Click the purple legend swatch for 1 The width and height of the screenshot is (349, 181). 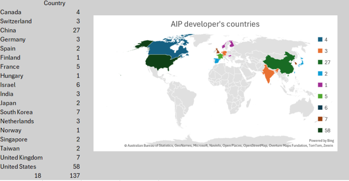click(320, 85)
